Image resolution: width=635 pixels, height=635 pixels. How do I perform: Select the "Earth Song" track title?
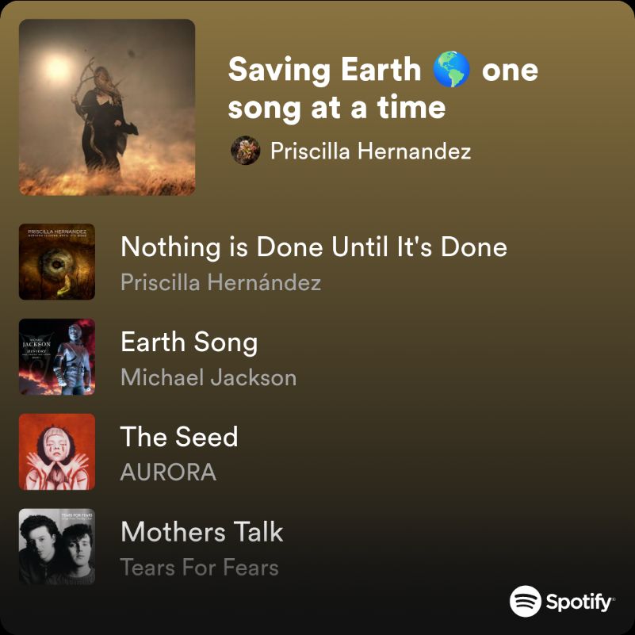tap(189, 342)
